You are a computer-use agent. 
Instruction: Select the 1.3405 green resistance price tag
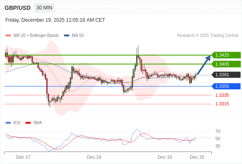coord(226,64)
